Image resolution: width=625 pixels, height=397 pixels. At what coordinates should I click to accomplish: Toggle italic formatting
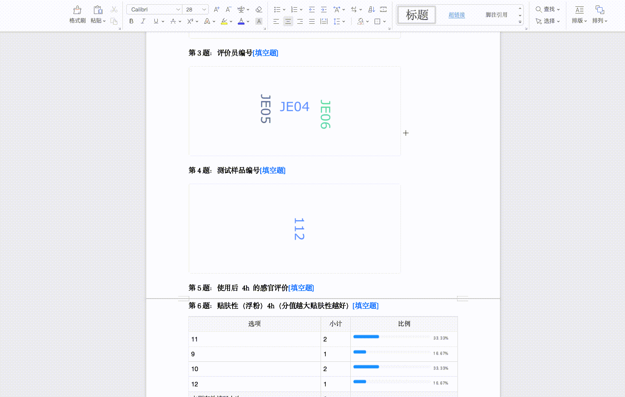(x=143, y=21)
